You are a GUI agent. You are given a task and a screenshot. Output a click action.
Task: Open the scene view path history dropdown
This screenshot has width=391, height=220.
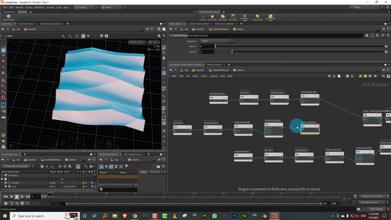point(141,29)
